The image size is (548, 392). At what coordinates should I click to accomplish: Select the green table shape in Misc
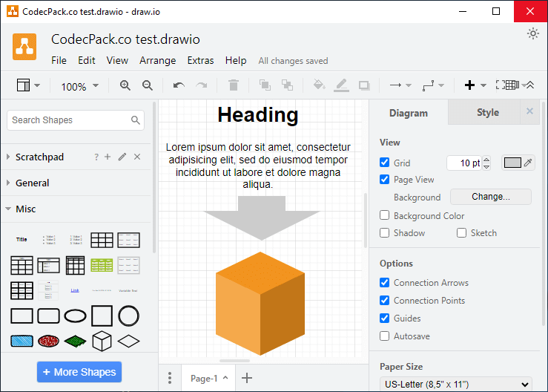[x=102, y=265]
